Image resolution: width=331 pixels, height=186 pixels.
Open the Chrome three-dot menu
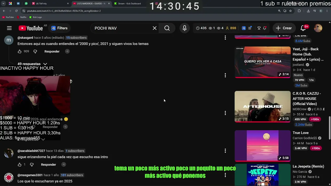point(327,11)
